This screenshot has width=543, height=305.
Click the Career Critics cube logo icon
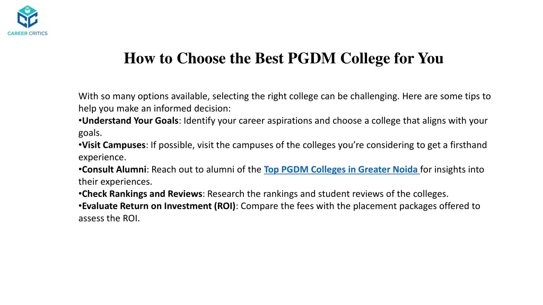[x=28, y=17]
